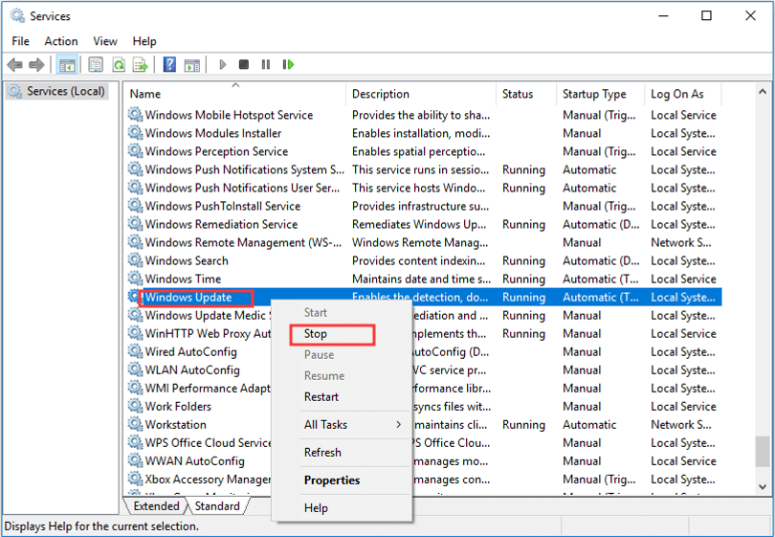Screen dimensions: 775x537
Task: Open the Action menu
Action: 61,41
